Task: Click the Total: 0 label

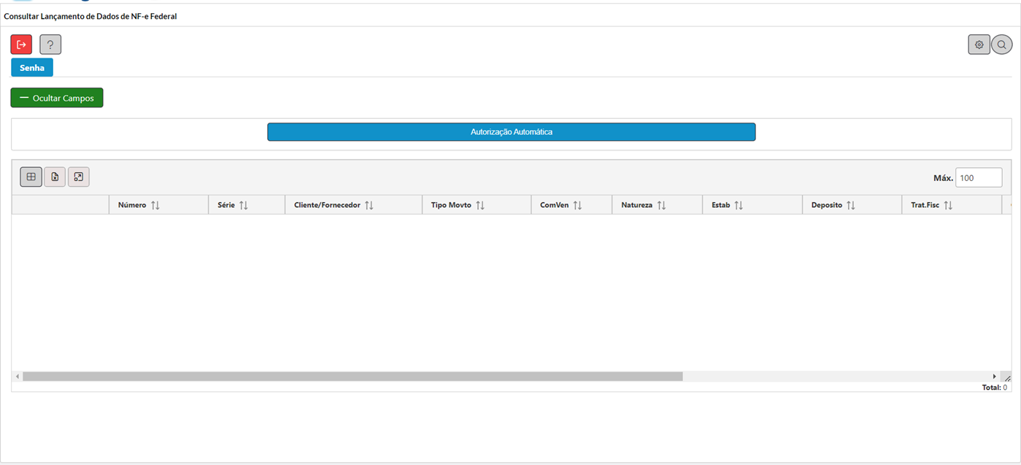Action: click(x=995, y=388)
